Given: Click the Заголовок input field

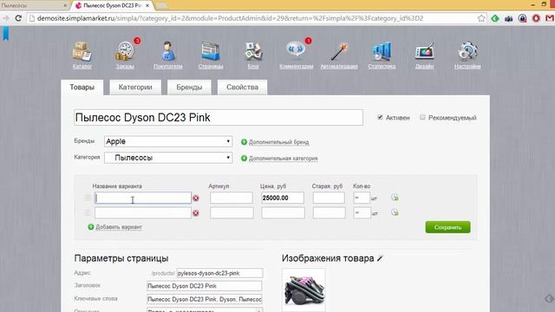Looking at the screenshot, I should (x=205, y=286).
